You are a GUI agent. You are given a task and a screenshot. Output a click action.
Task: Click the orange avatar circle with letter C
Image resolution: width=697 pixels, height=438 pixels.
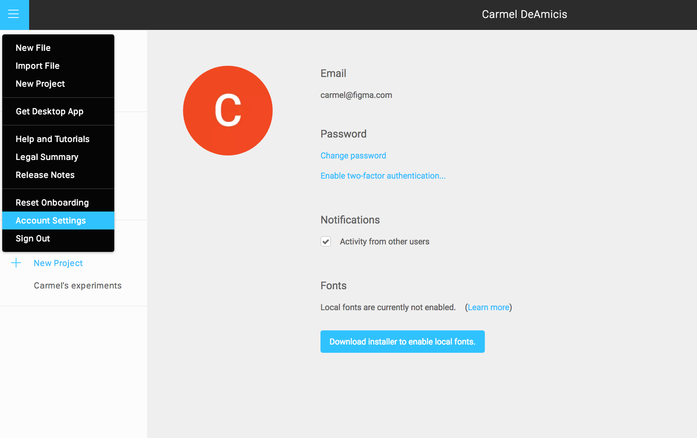point(227,110)
